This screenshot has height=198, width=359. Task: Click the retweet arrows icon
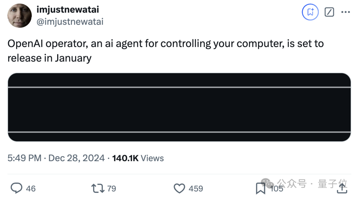click(x=98, y=188)
